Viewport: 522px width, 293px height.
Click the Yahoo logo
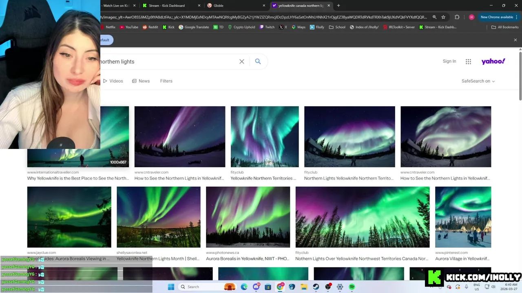tap(493, 61)
